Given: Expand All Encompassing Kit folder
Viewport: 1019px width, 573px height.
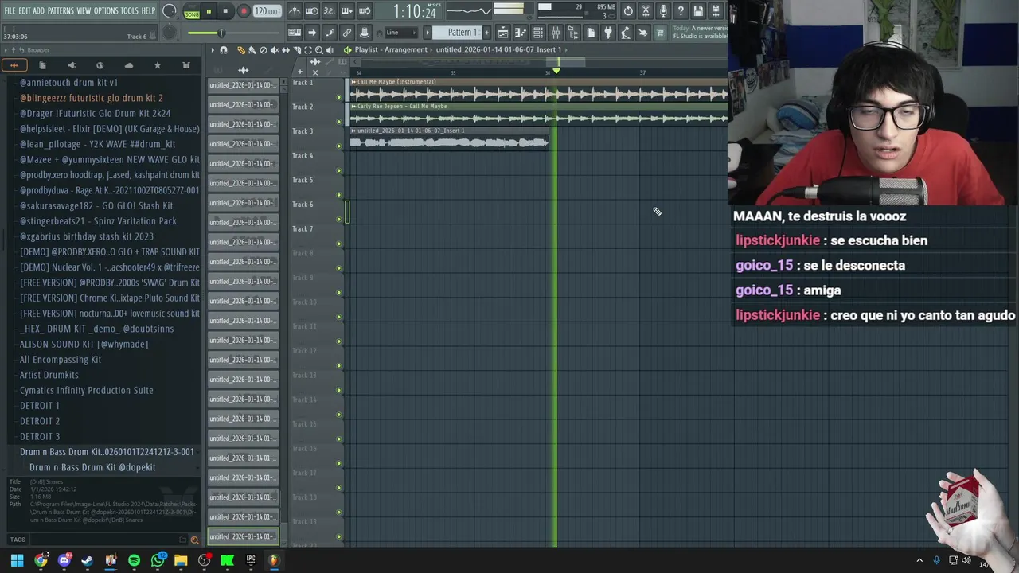Looking at the screenshot, I should 60,360.
